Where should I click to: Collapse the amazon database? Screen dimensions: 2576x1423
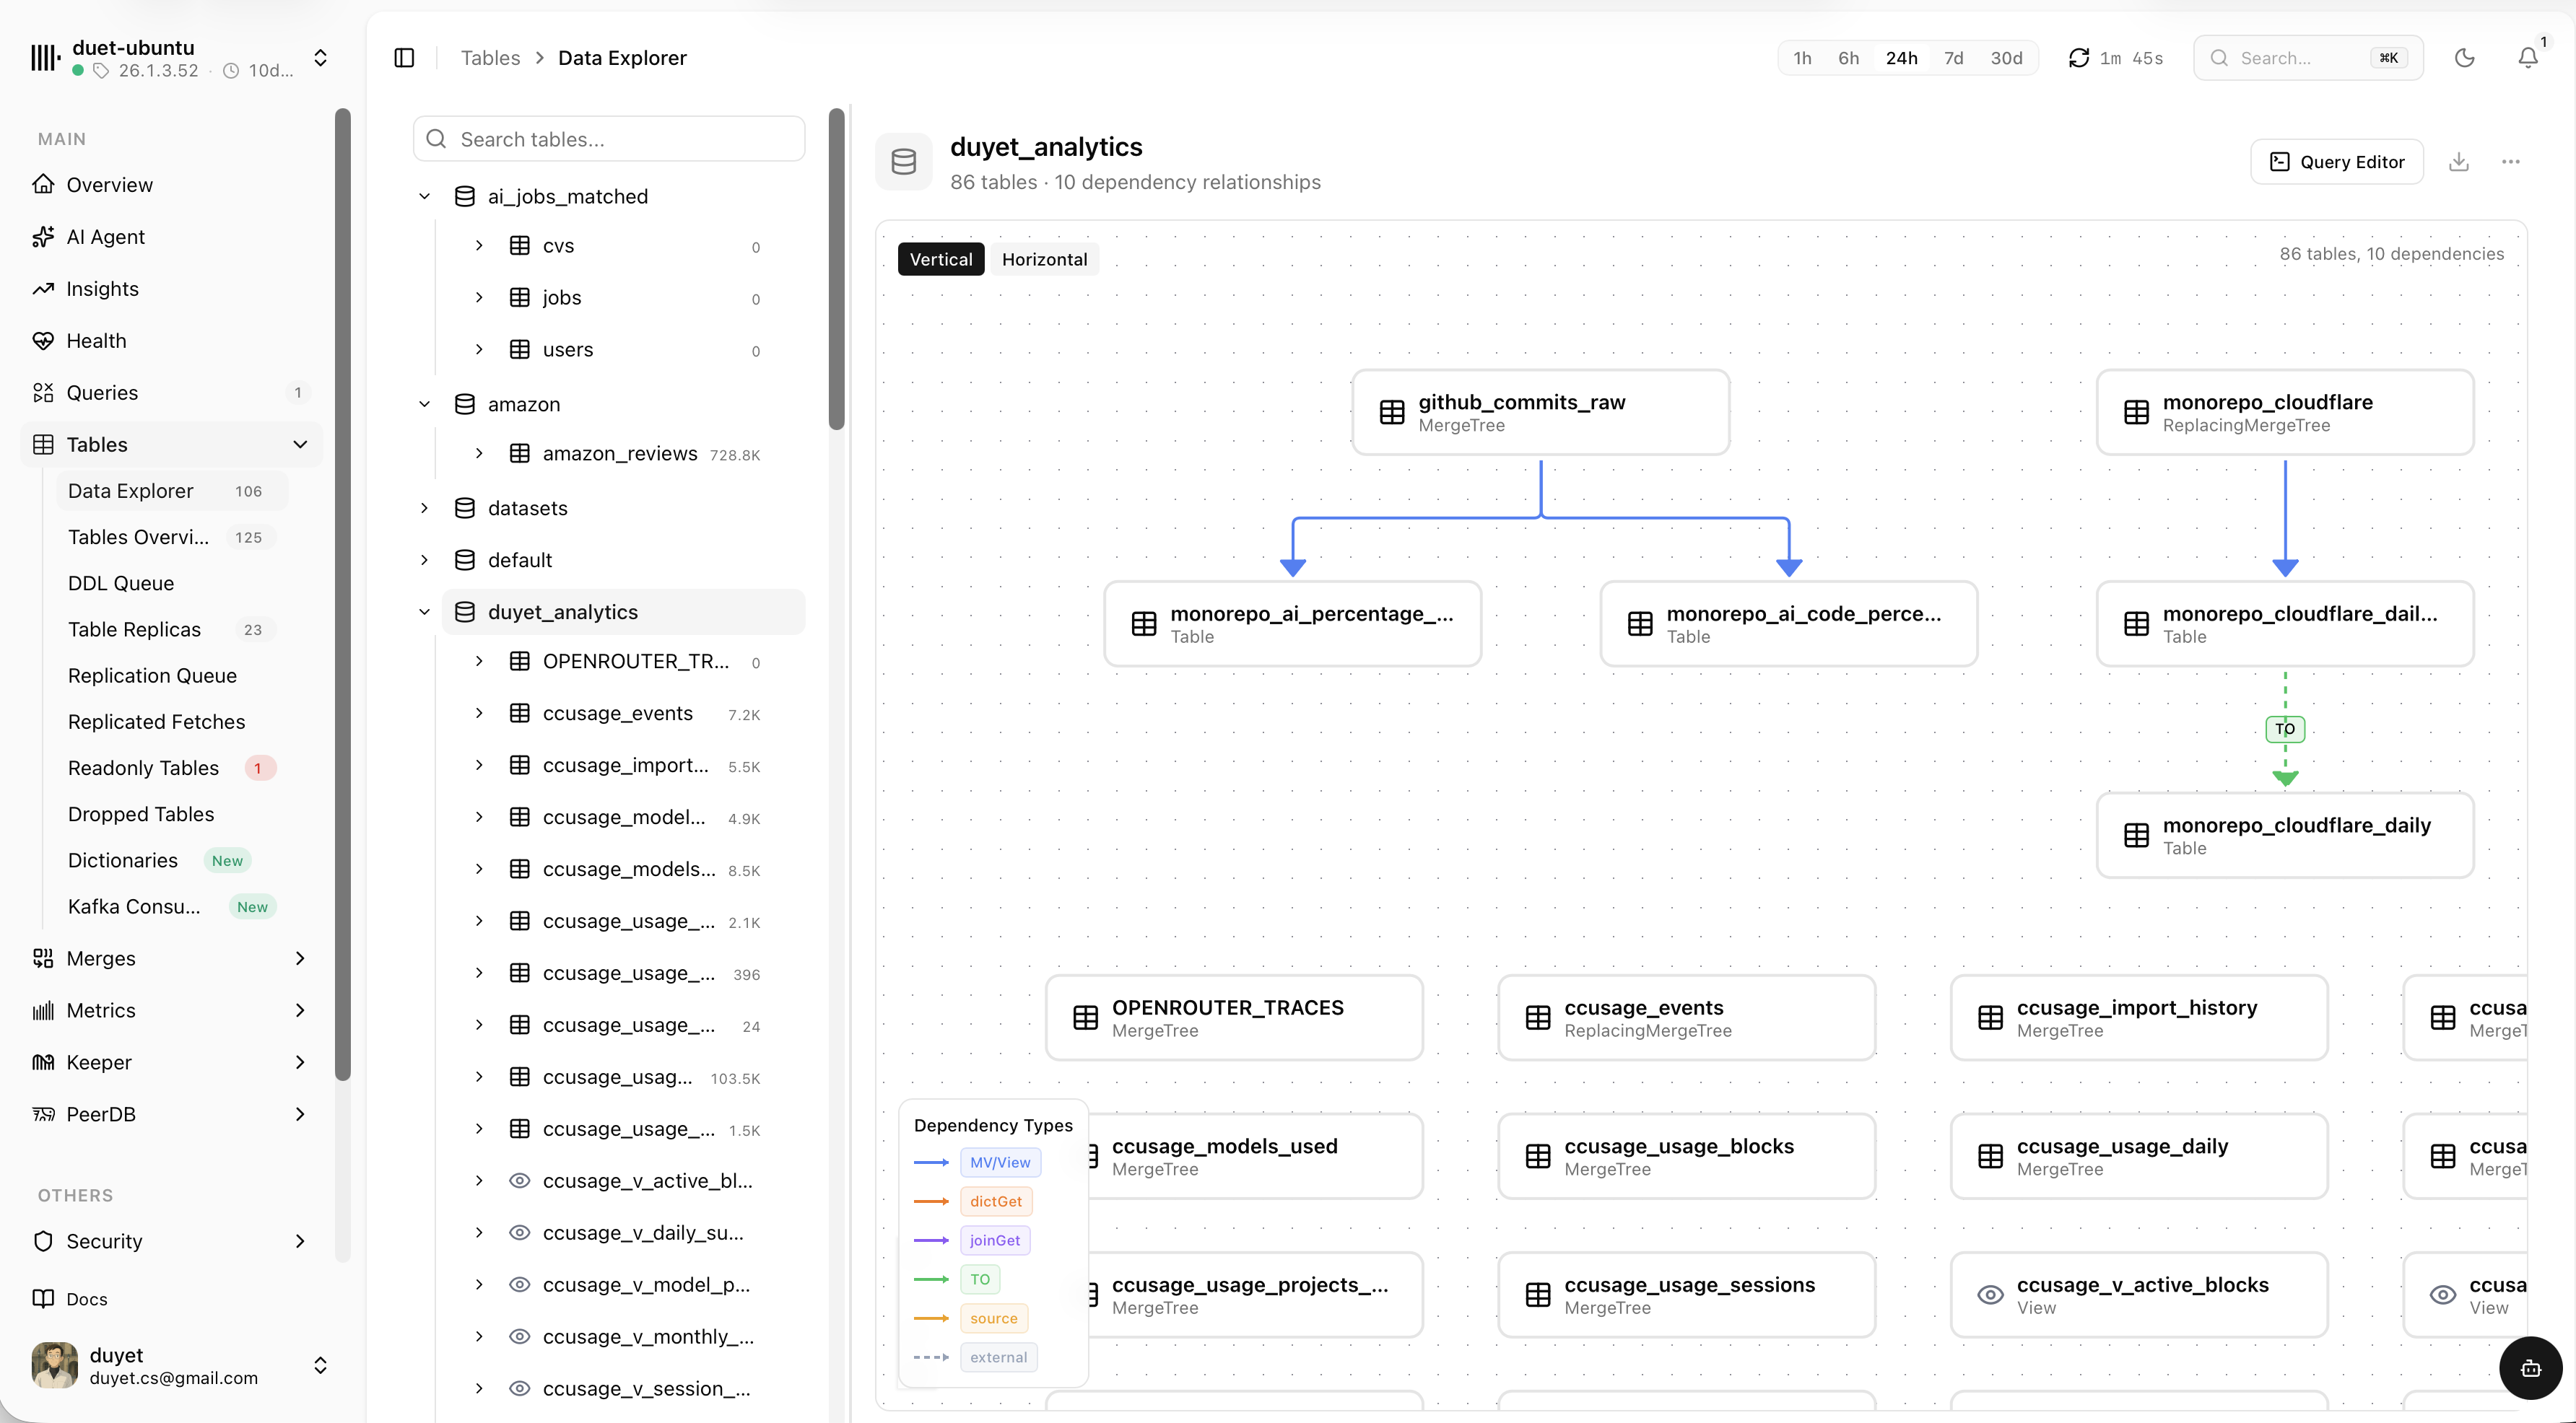point(424,403)
